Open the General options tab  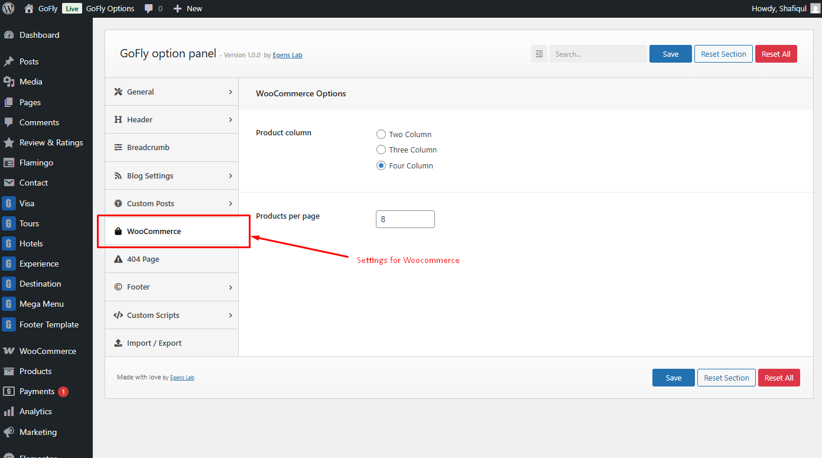pyautogui.click(x=172, y=92)
